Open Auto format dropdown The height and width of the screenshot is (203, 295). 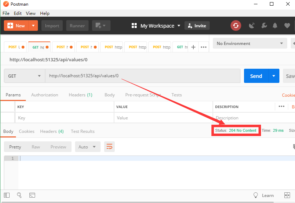(88, 147)
